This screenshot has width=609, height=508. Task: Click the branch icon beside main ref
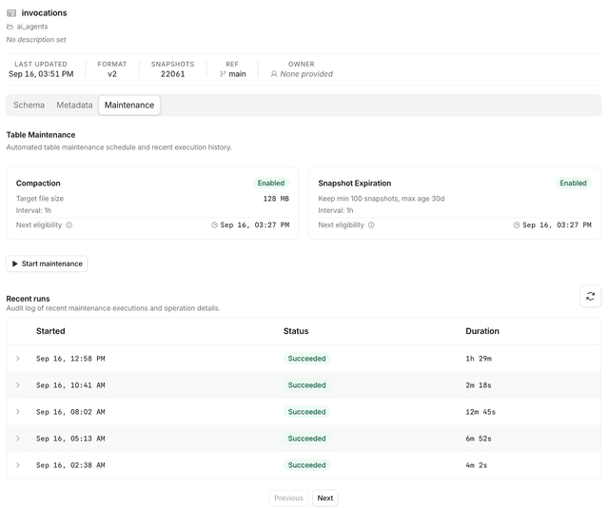[223, 74]
